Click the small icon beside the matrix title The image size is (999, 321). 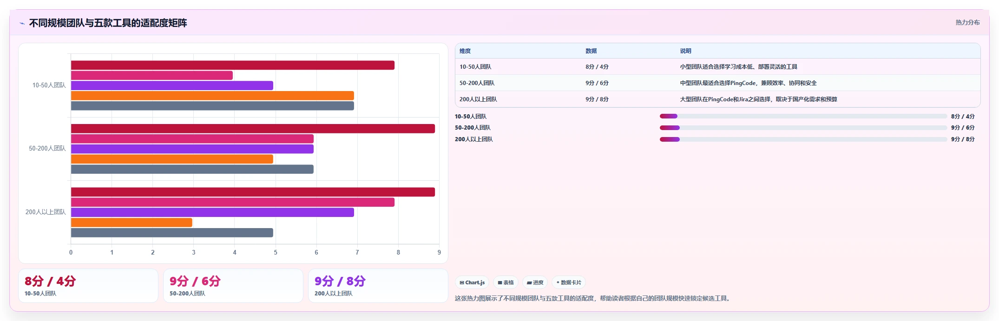coord(22,23)
